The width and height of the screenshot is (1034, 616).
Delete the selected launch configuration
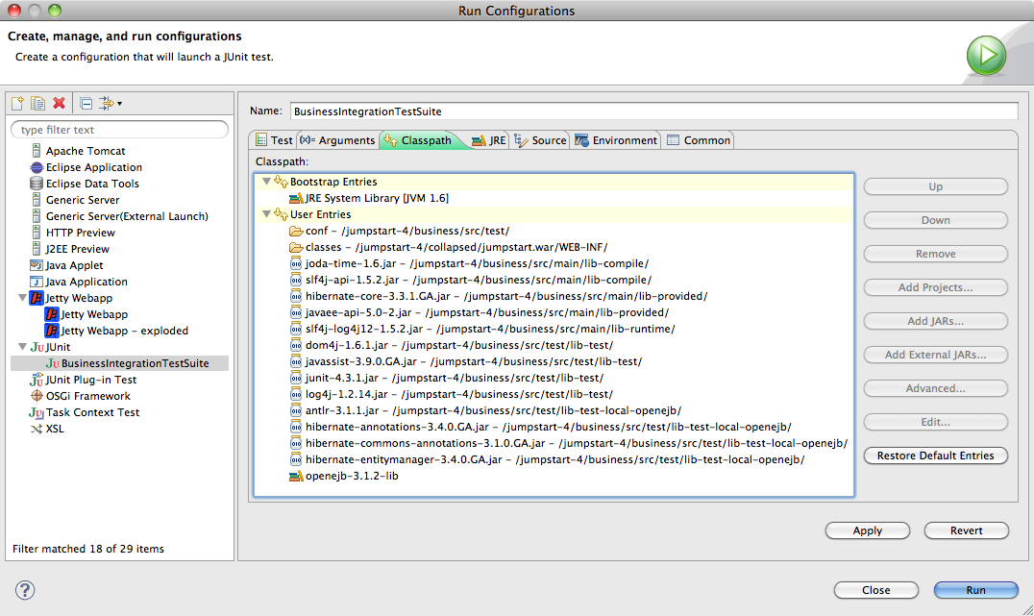(60, 103)
